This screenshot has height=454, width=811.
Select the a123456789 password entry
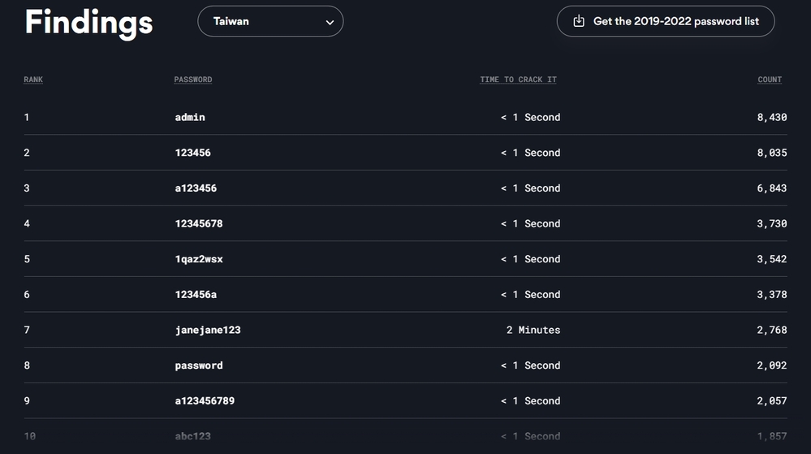(205, 400)
